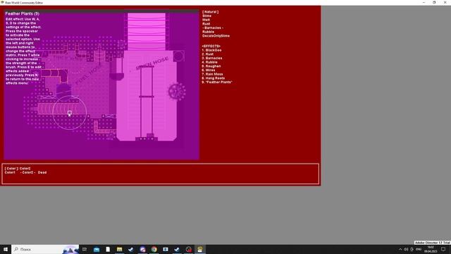Viewport: 451px width, 254px height.
Task: Select Rust in the Natural category list
Action: (x=206, y=24)
